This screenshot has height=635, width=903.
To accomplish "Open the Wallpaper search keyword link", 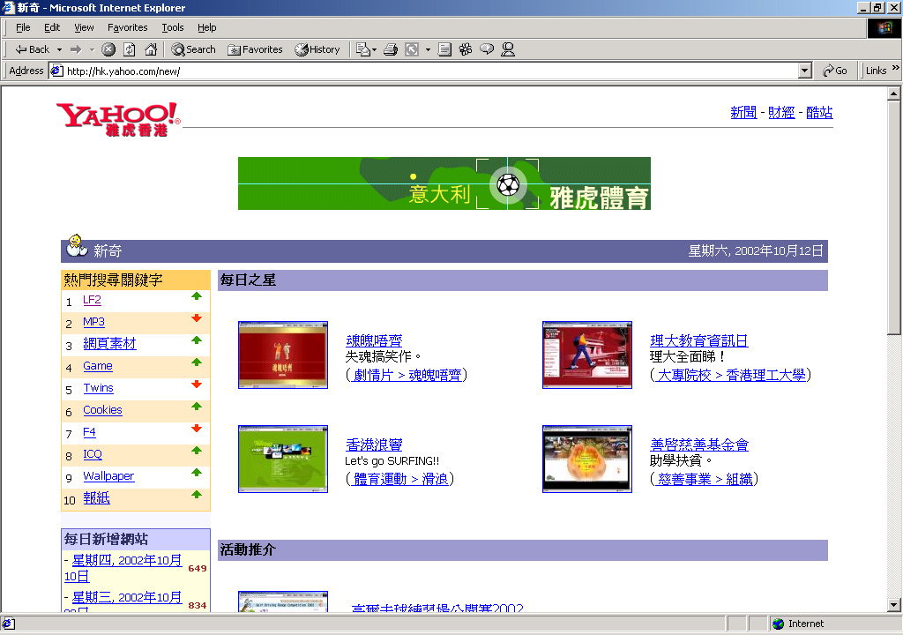I will (108, 476).
